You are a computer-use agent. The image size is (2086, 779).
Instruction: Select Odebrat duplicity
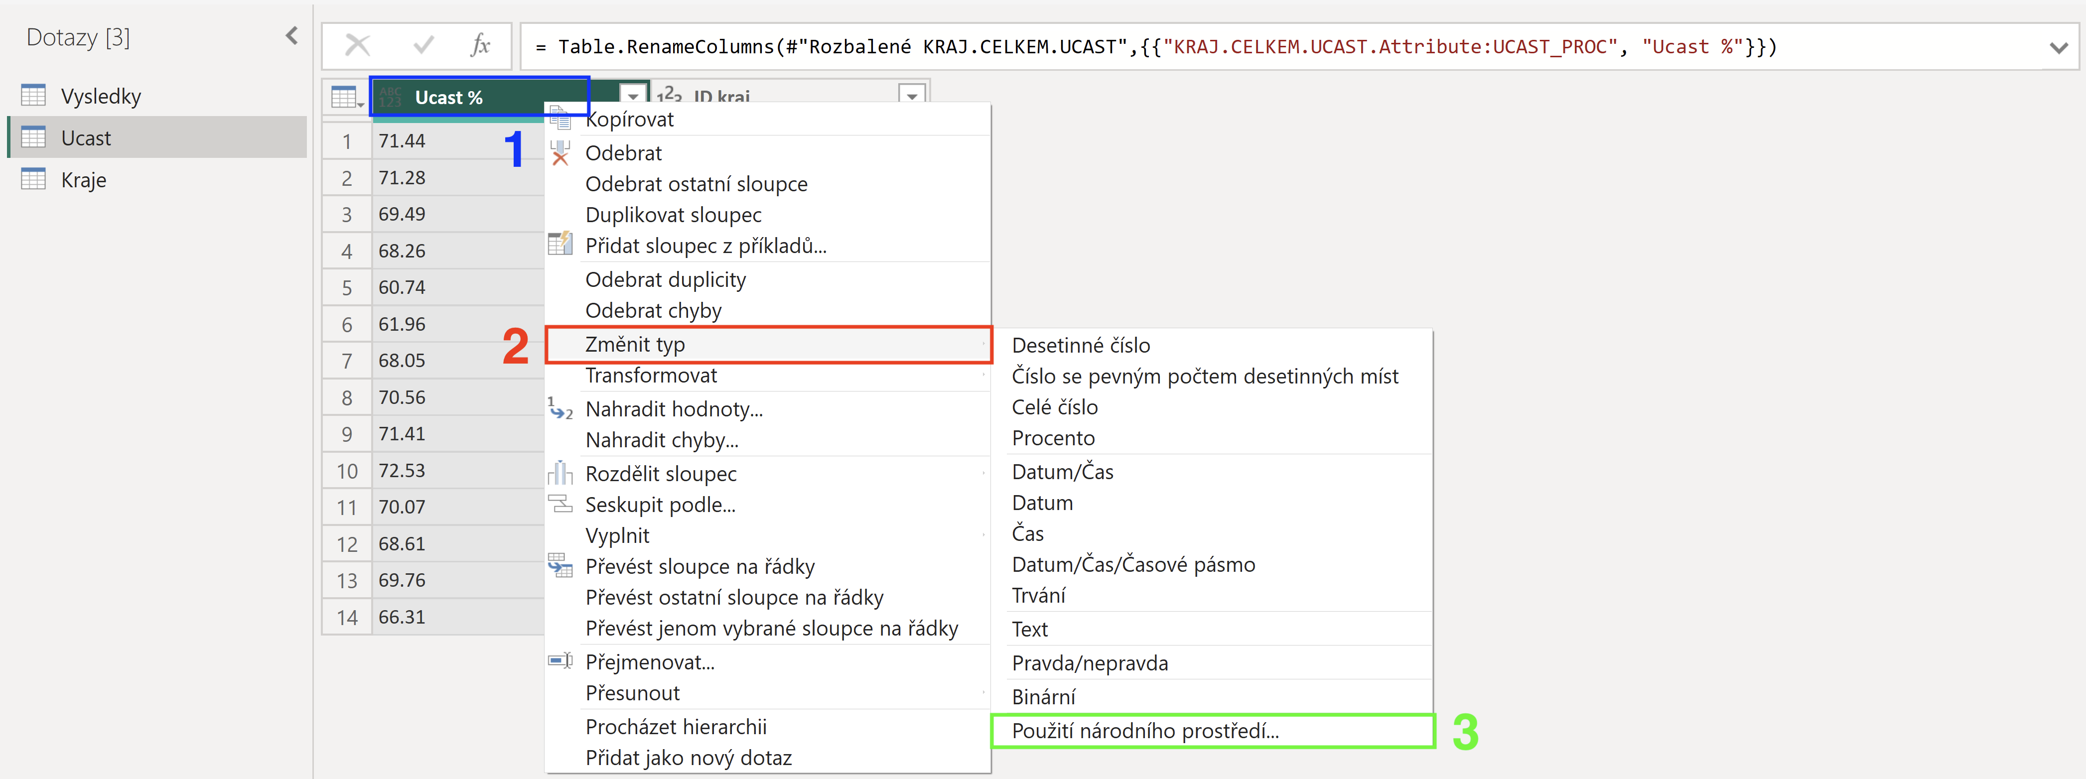click(768, 279)
